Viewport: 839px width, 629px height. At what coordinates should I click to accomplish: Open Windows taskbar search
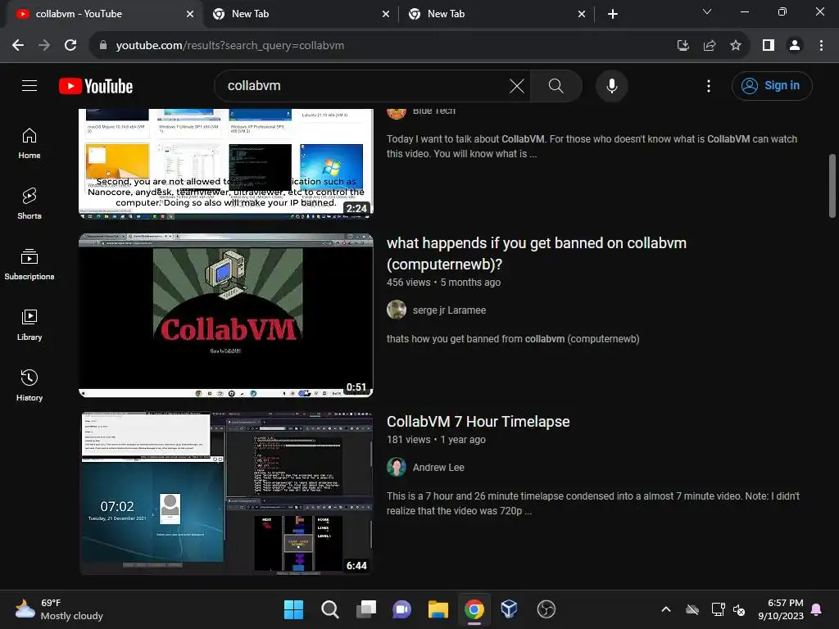tap(329, 609)
